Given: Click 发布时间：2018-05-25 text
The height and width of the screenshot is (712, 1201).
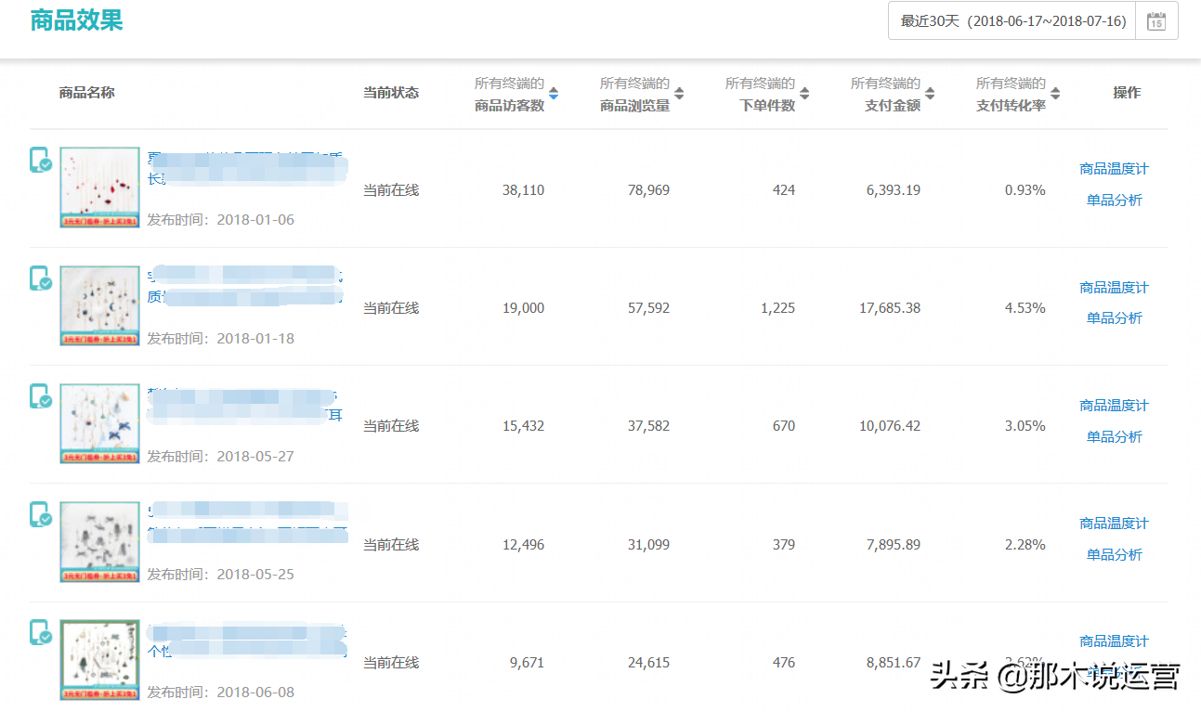Looking at the screenshot, I should click(x=220, y=575).
